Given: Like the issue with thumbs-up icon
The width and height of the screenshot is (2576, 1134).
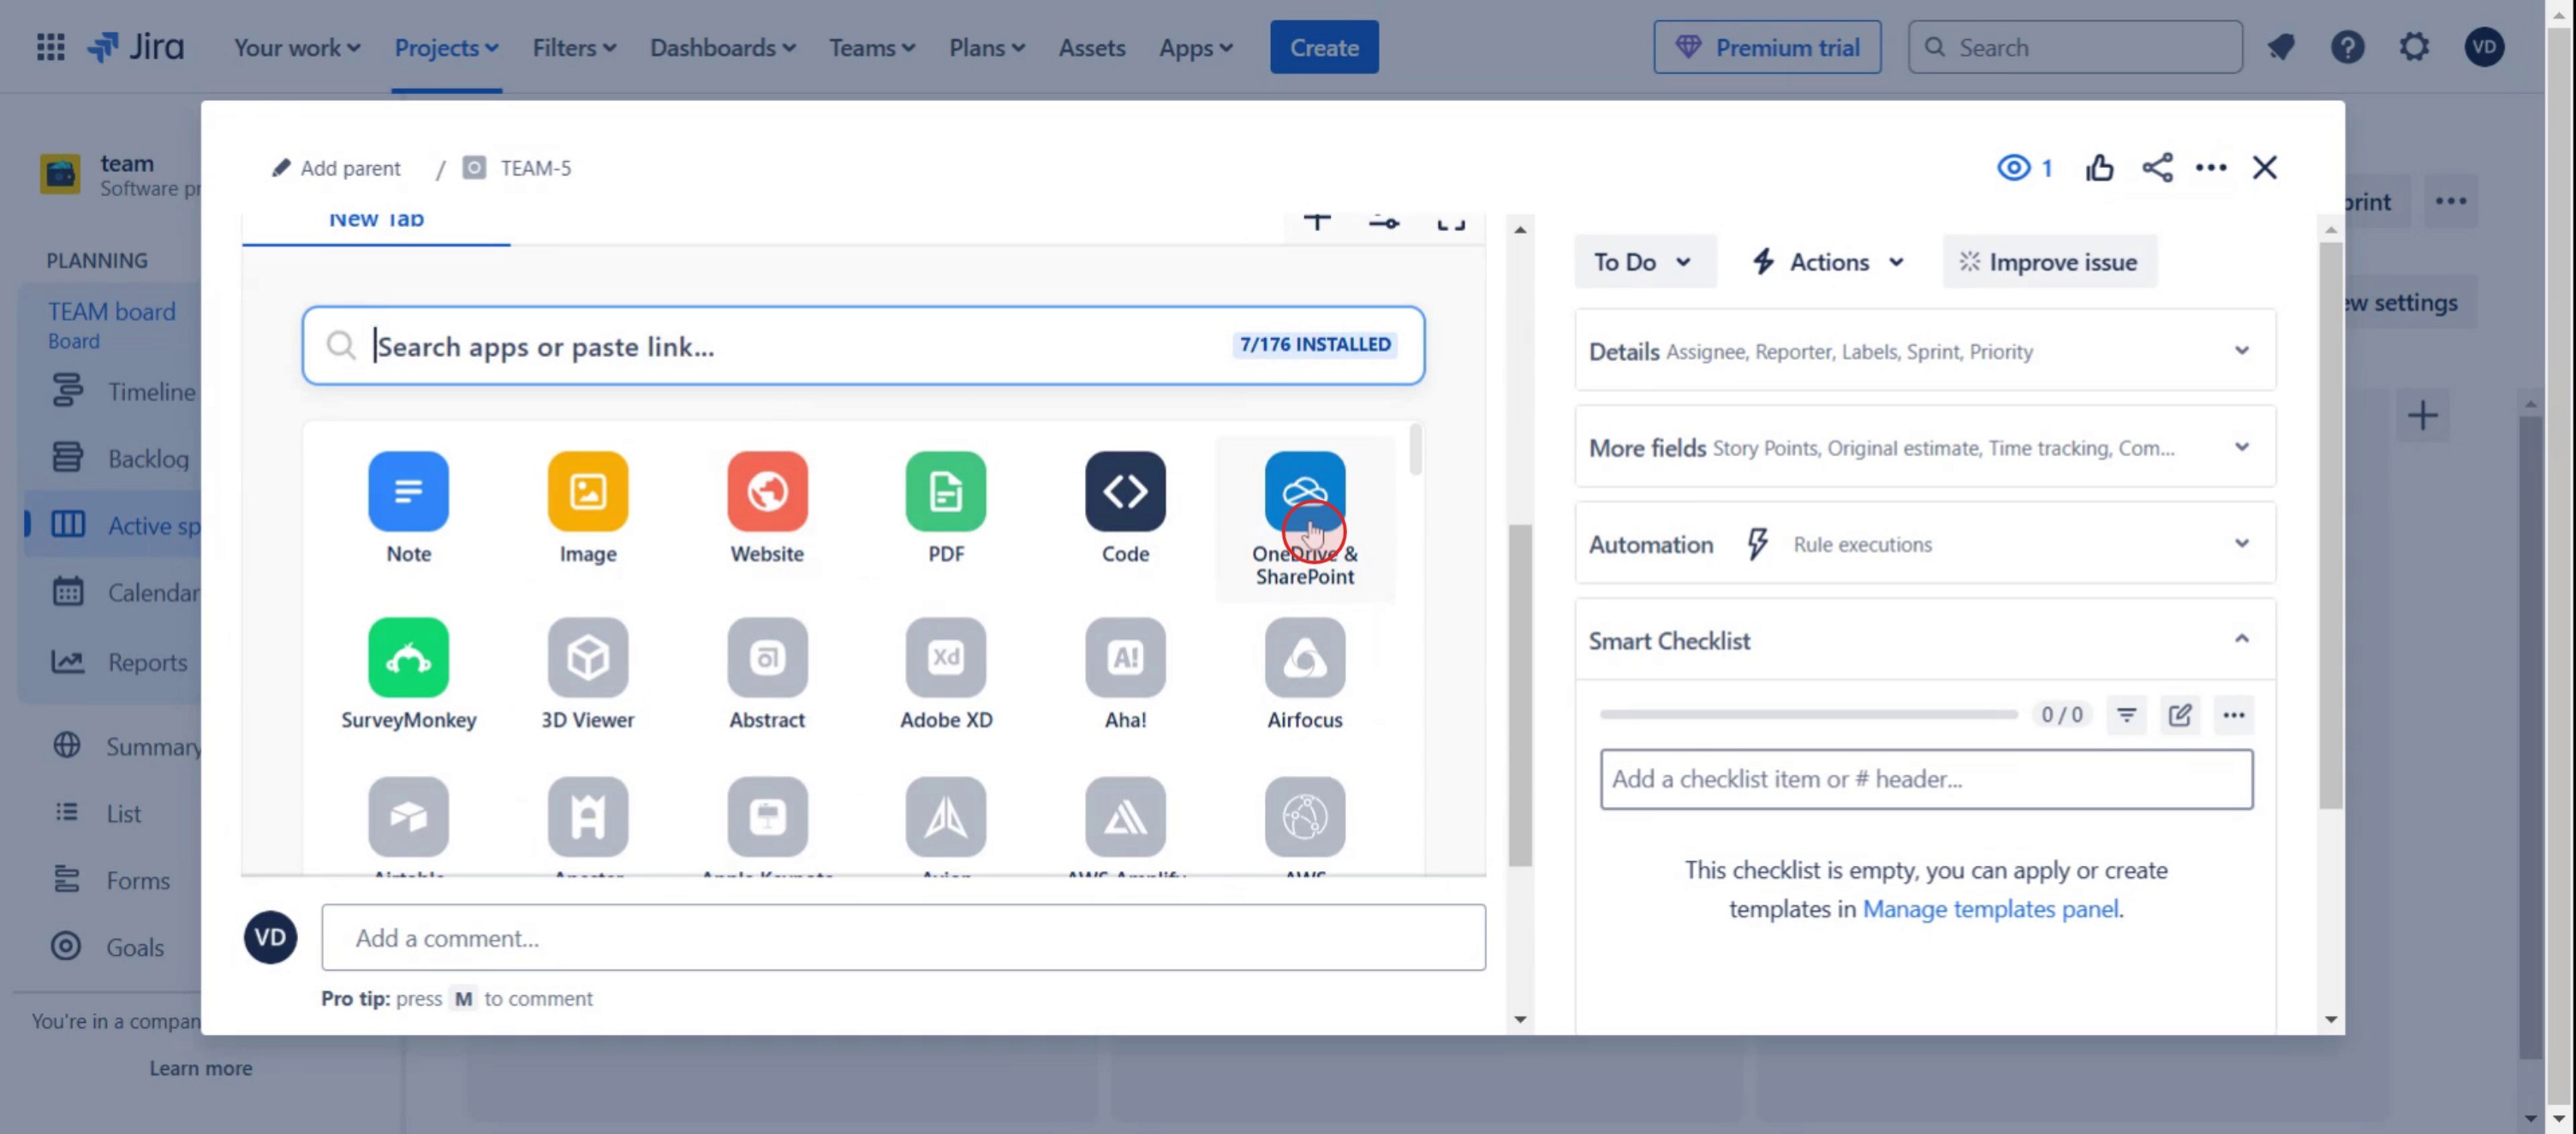Looking at the screenshot, I should click(x=2099, y=167).
